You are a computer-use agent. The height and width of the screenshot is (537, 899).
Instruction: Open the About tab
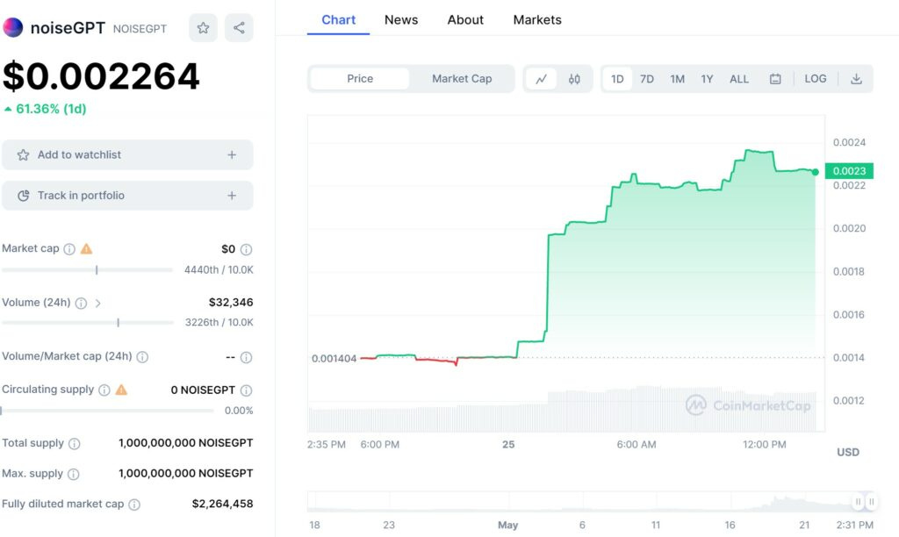point(465,20)
